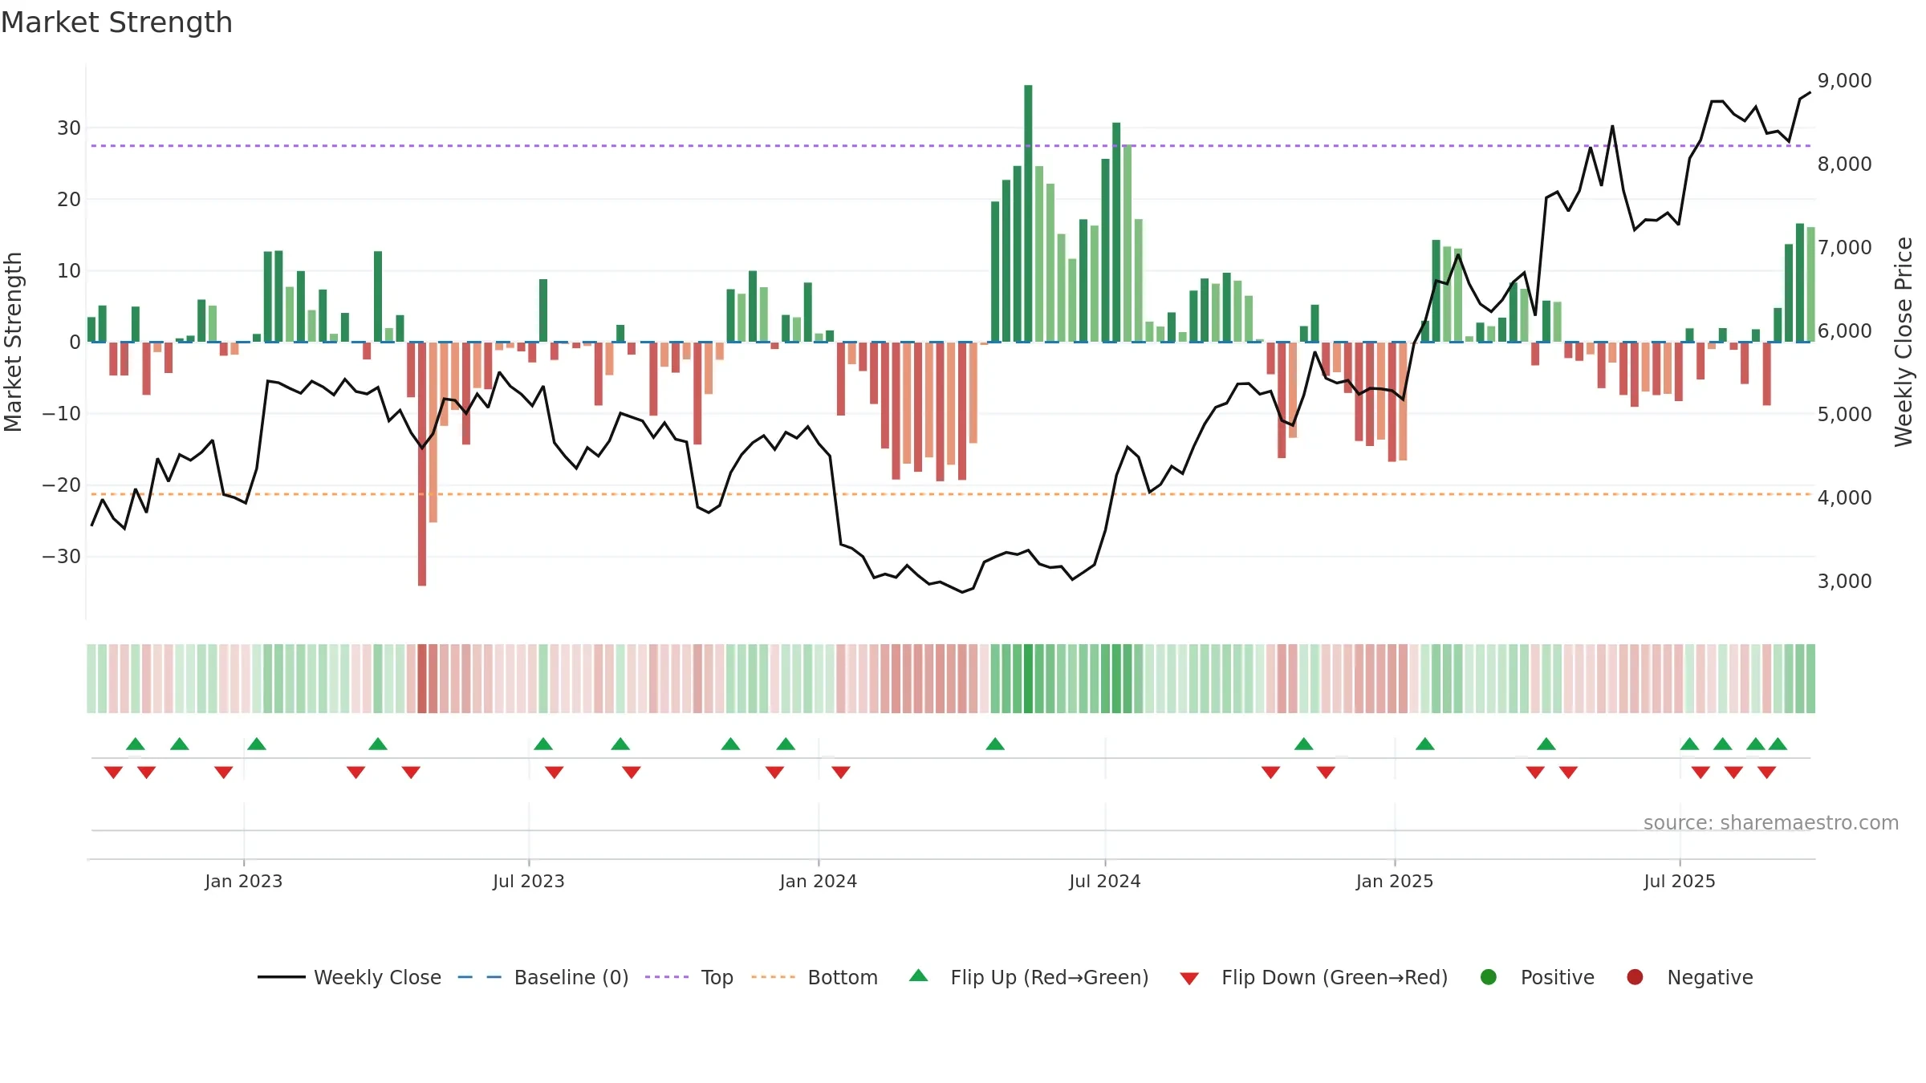Click the source: sharemaestro.com text
The image size is (1926, 1083).
tap(1771, 823)
